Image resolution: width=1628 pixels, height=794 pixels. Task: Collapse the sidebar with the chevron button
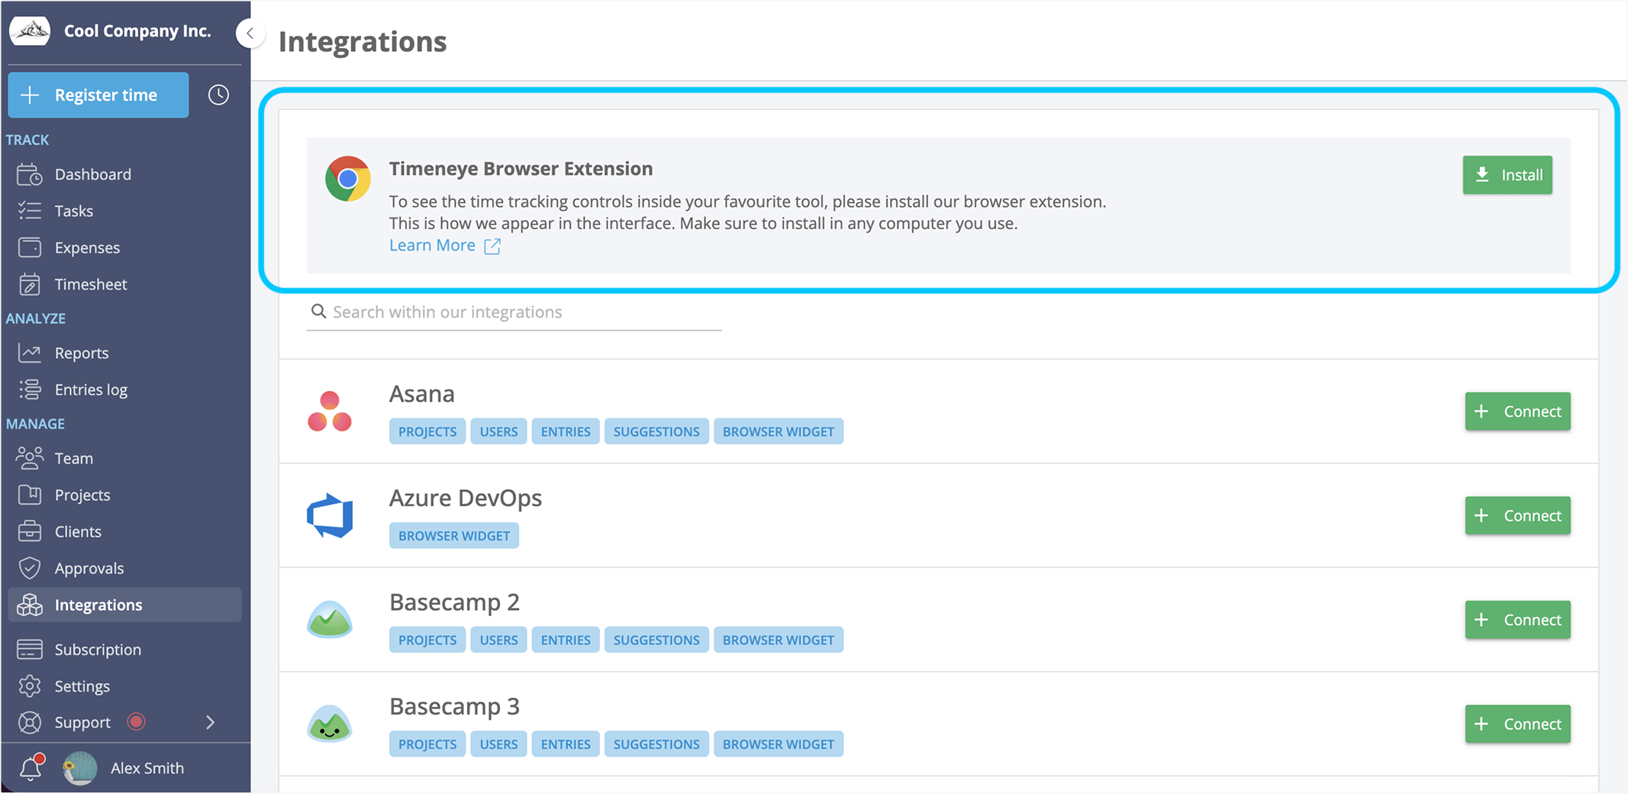pos(250,34)
